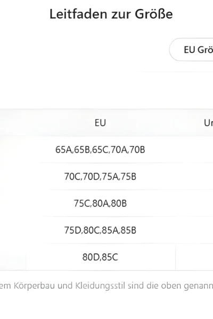
Task: Pick the 70C,70D,75A,75B size row
Action: coord(100,177)
